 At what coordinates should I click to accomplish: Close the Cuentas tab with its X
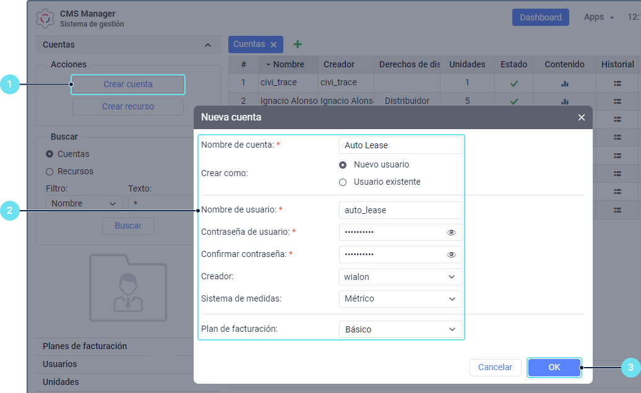pyautogui.click(x=273, y=44)
